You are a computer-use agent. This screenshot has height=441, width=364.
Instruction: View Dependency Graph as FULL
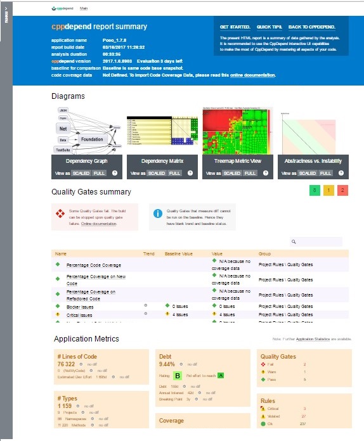pyautogui.click(x=99, y=173)
